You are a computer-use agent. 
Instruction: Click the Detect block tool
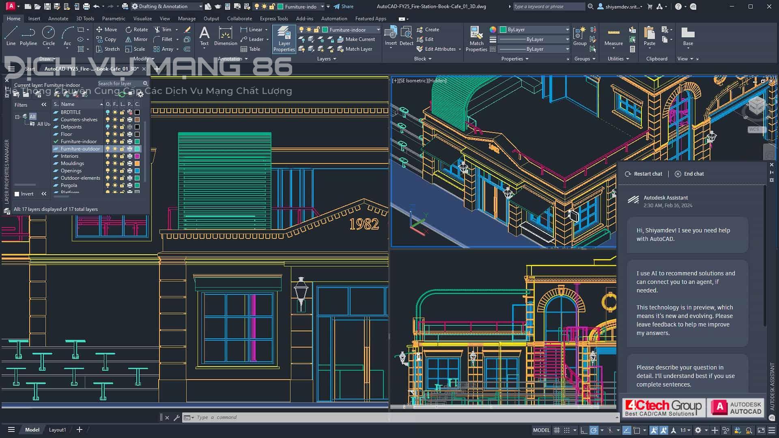(x=406, y=36)
